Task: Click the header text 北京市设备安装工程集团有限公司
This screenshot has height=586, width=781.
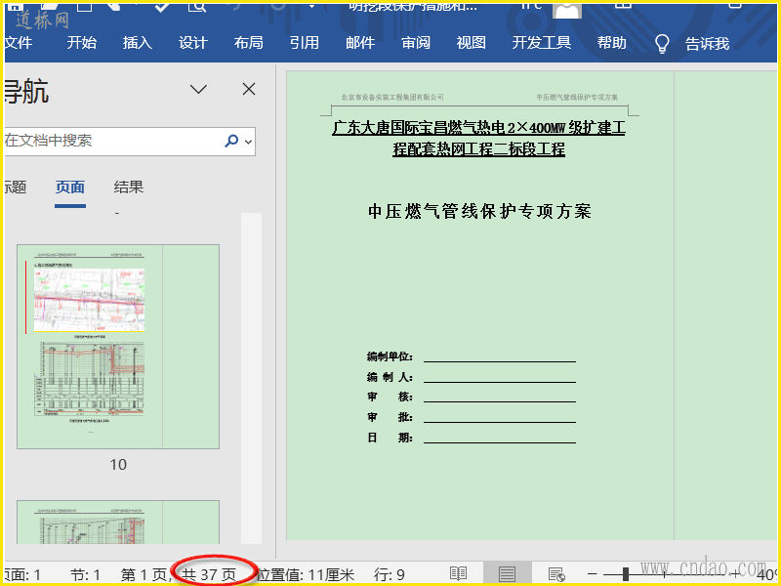Action: (392, 97)
